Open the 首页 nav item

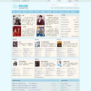click(14, 12)
